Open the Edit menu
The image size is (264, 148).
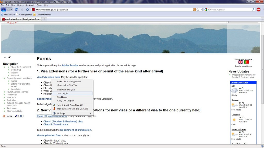7,5
